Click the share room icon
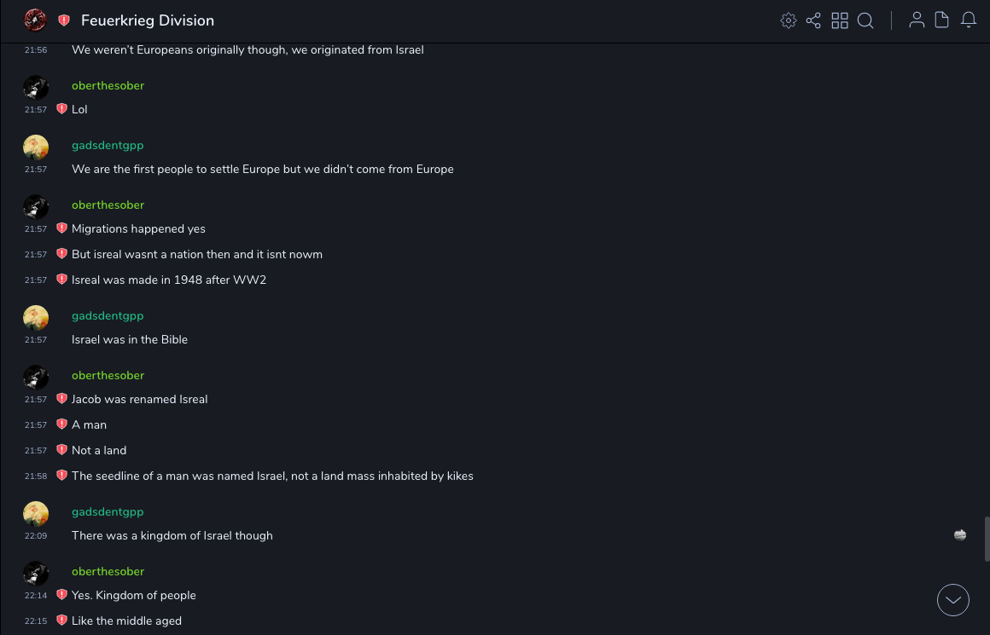 pos(813,20)
